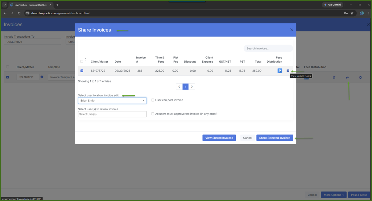This screenshot has width=372, height=201.
Task: Close the background Invoices panel with X
Action: click(369, 24)
